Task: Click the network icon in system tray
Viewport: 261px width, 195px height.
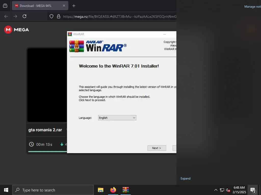Action: (x=222, y=190)
